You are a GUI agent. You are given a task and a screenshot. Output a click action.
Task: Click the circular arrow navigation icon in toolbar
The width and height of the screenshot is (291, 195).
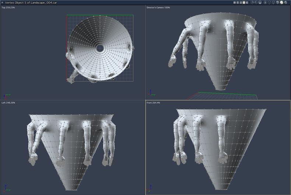pos(265,3)
